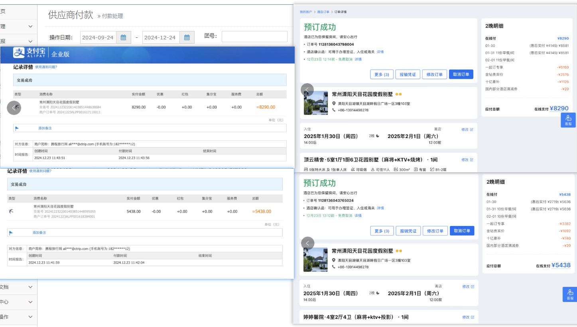
Task: Go to 酒店订单 in the breadcrumb
Action: click(322, 12)
